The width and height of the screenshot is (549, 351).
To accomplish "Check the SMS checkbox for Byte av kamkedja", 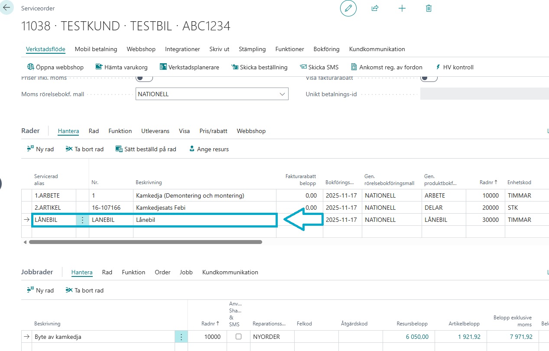I will 238,337.
